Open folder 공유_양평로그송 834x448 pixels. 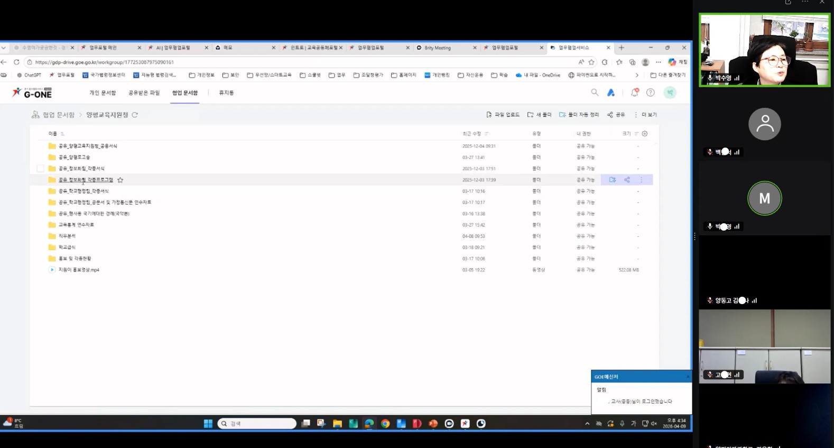74,157
